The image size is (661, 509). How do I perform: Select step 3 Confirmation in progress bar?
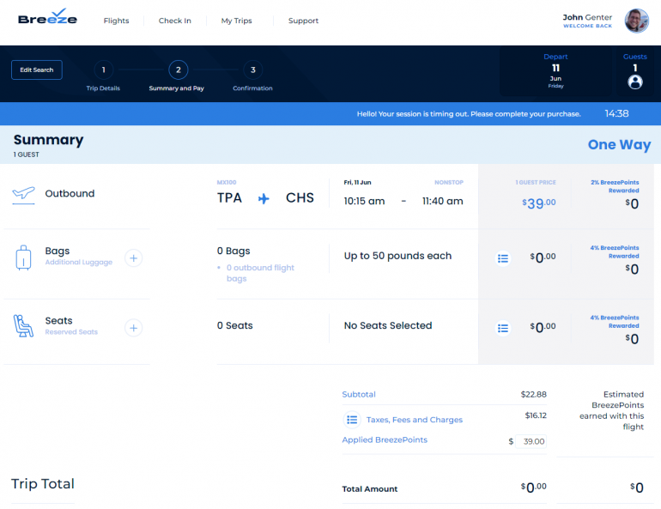252,70
